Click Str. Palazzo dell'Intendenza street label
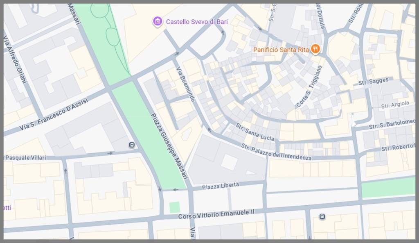The width and height of the screenshot is (419, 243). (276, 152)
